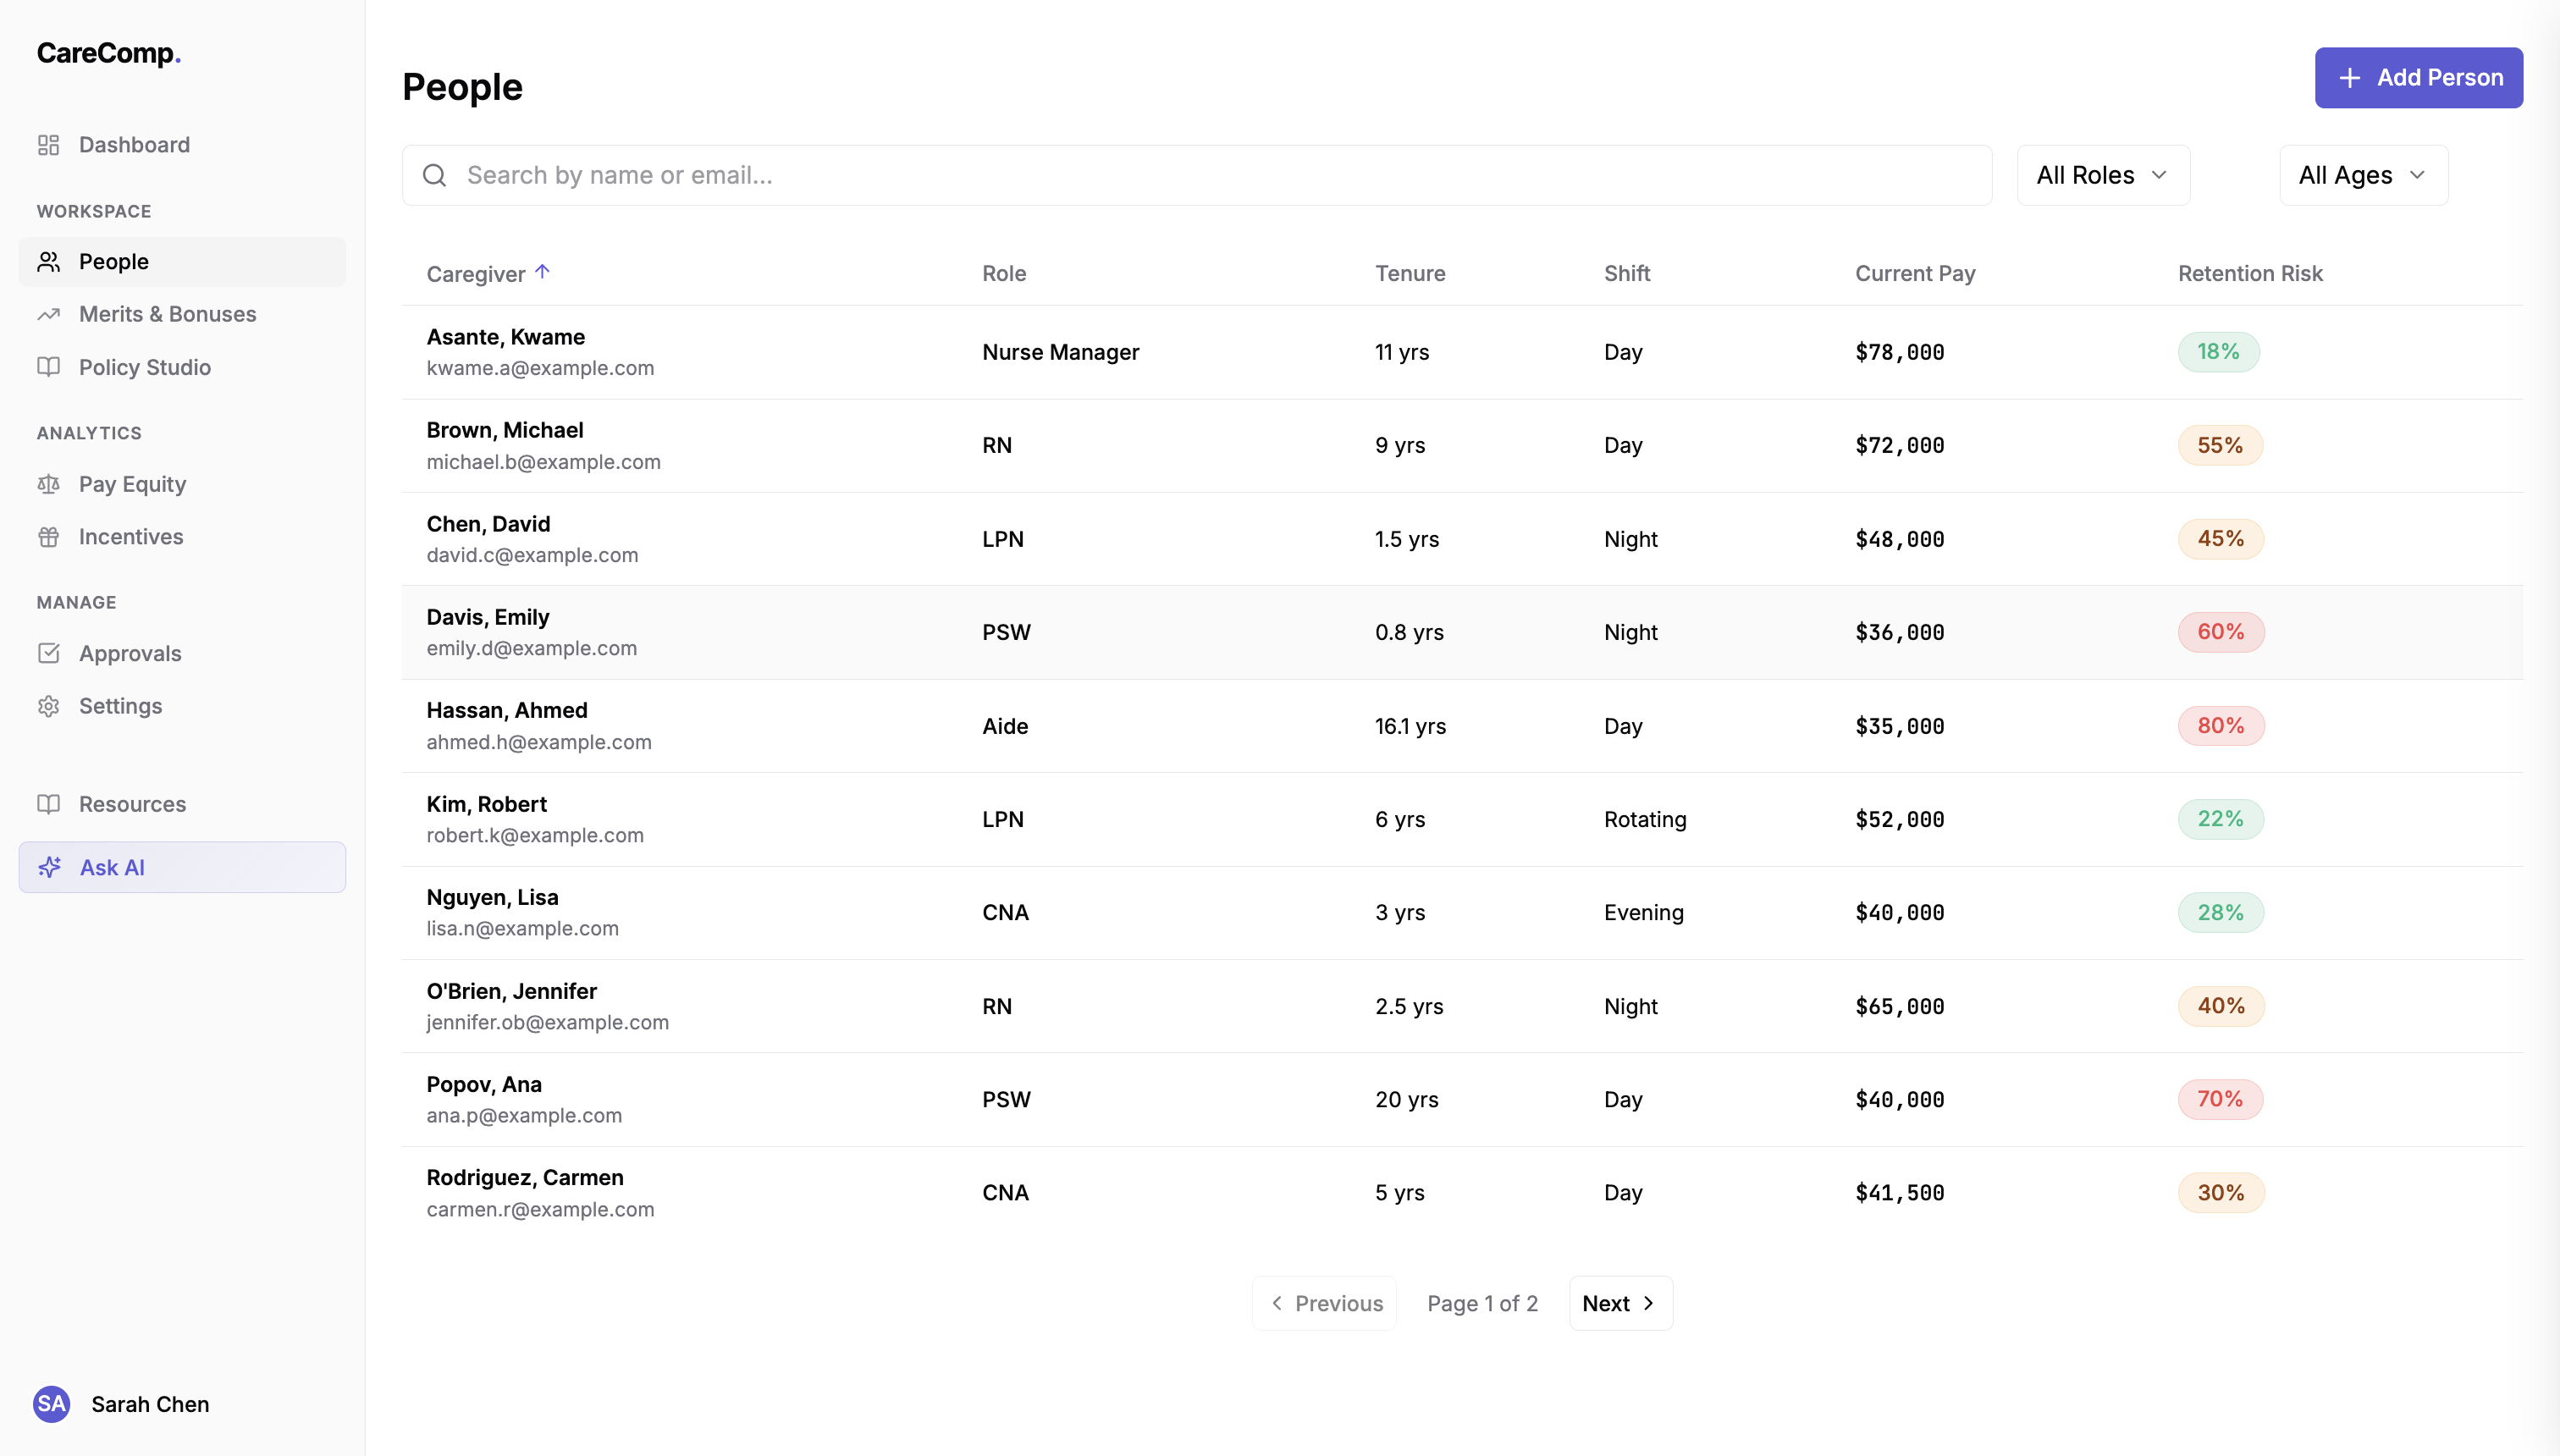Click the Incentives gift icon
This screenshot has height=1456, width=2560.
(x=48, y=537)
